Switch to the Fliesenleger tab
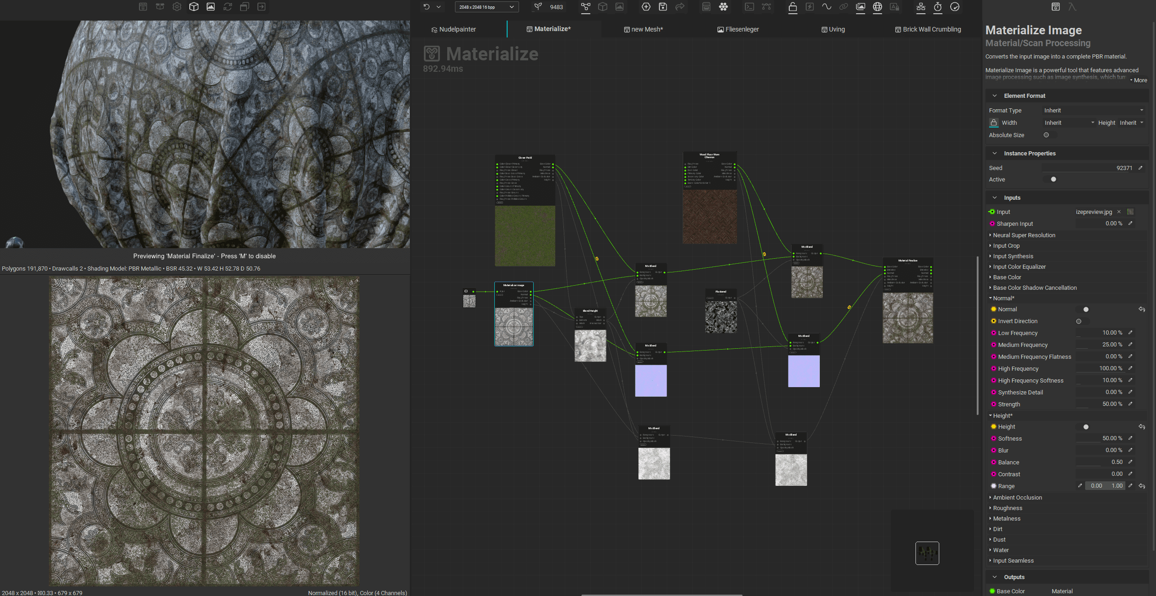Image resolution: width=1156 pixels, height=596 pixels. [738, 29]
